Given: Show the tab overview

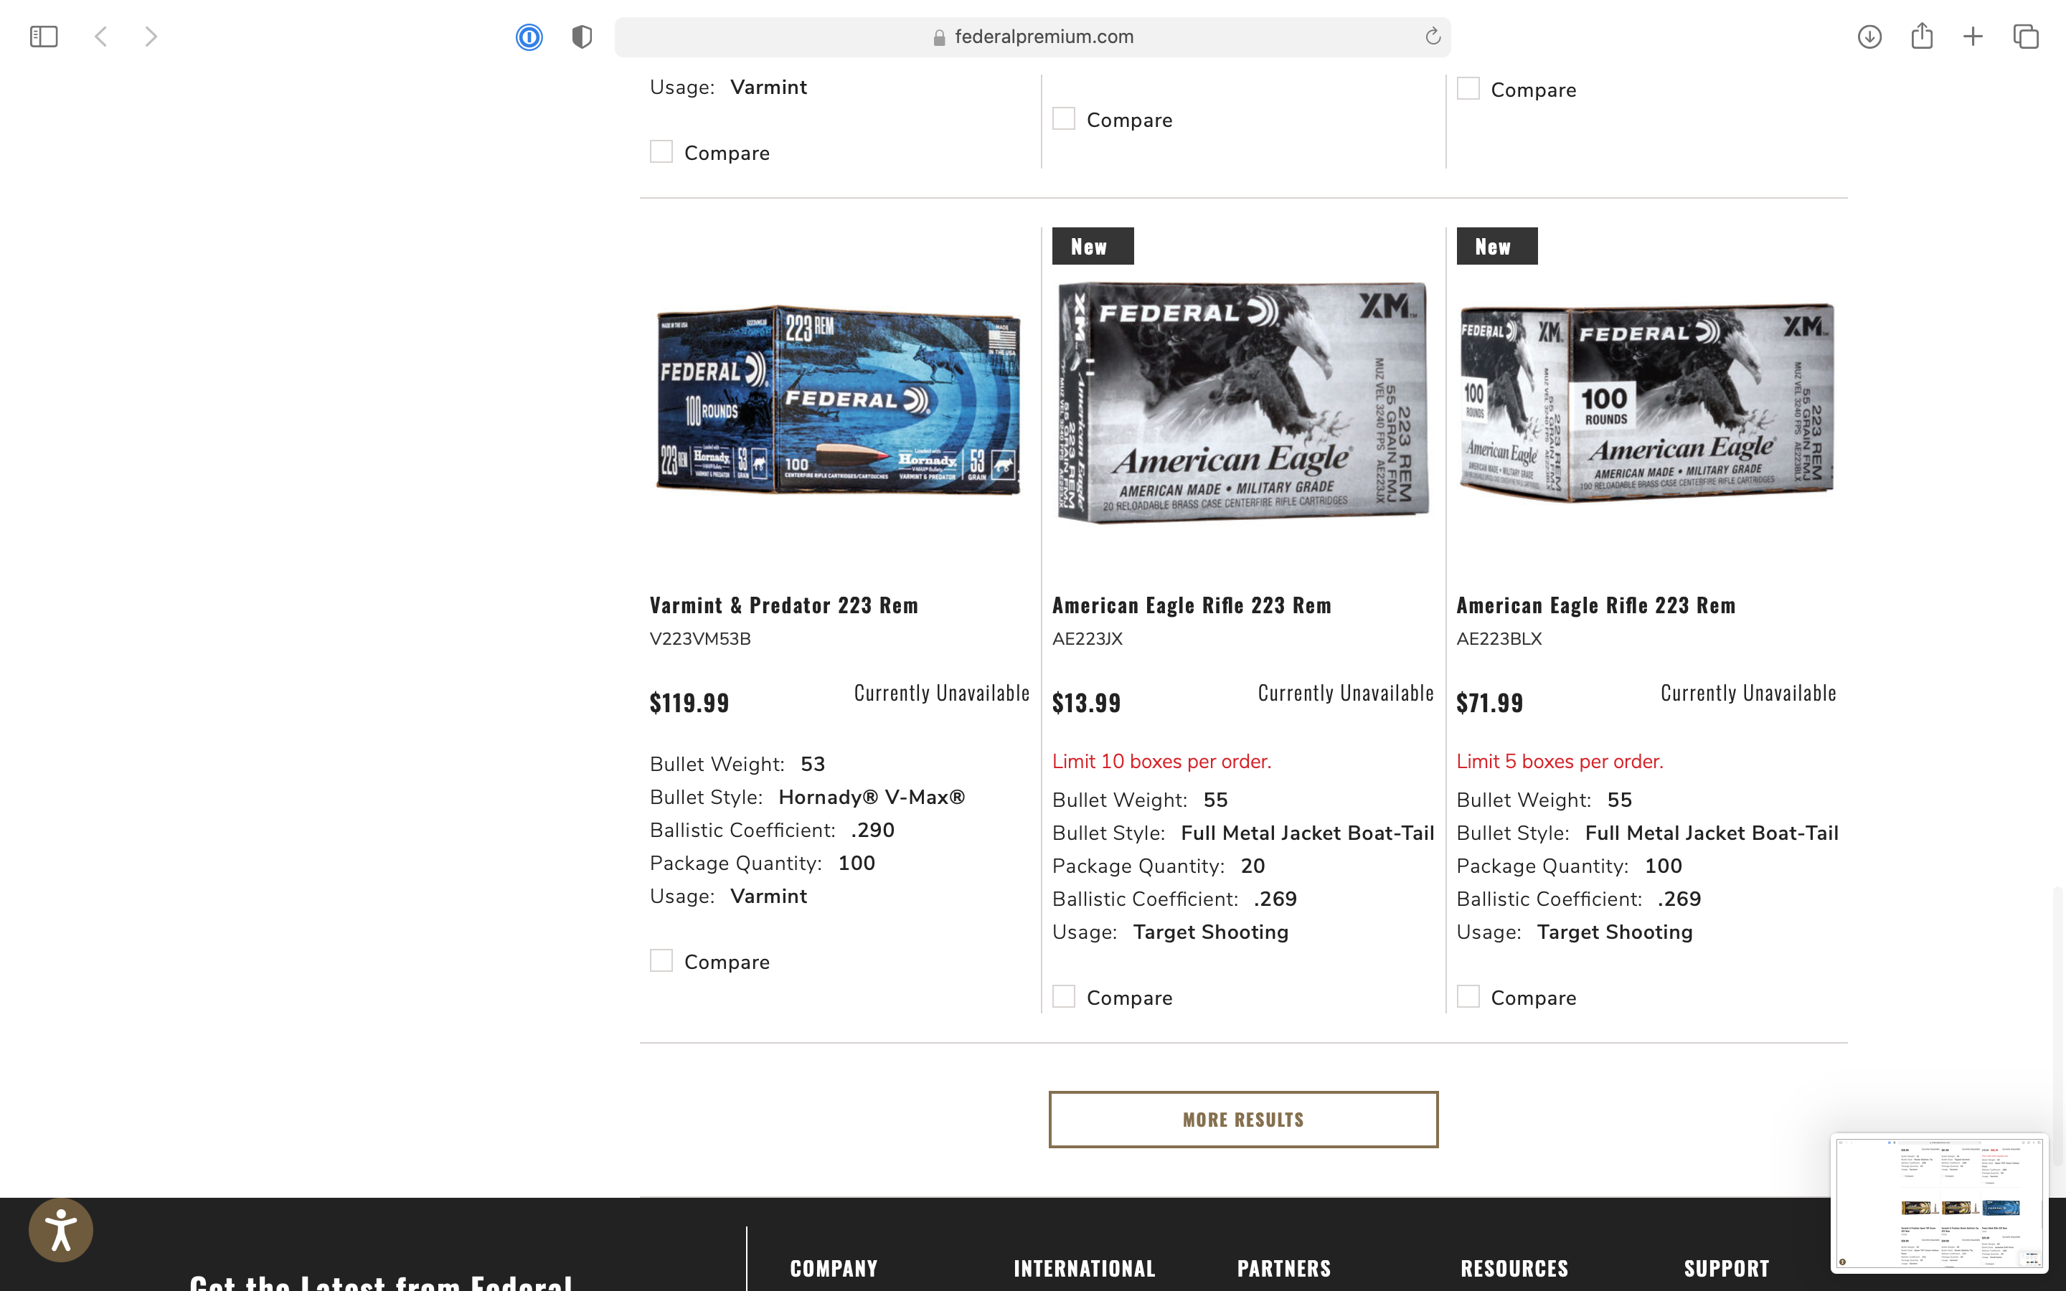Looking at the screenshot, I should 2026,37.
